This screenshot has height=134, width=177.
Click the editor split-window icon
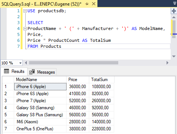coord(174,11)
